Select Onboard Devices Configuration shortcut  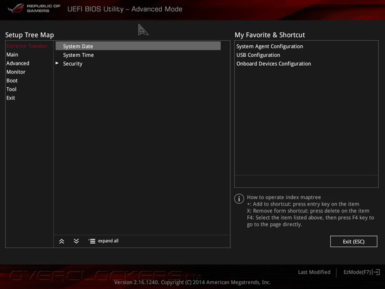point(274,64)
